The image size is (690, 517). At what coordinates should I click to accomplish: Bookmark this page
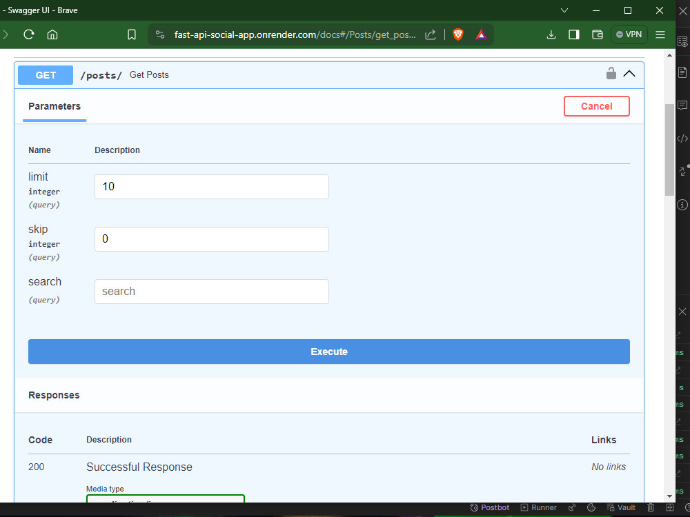tap(132, 34)
